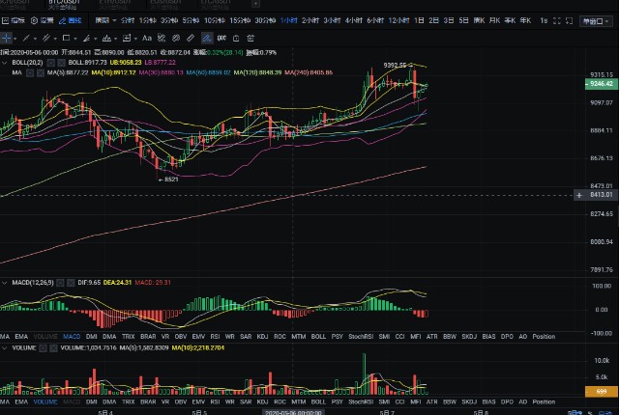This screenshot has height=415, width=619.
Task: Click the delete all drawings trash icon
Action: (251, 39)
